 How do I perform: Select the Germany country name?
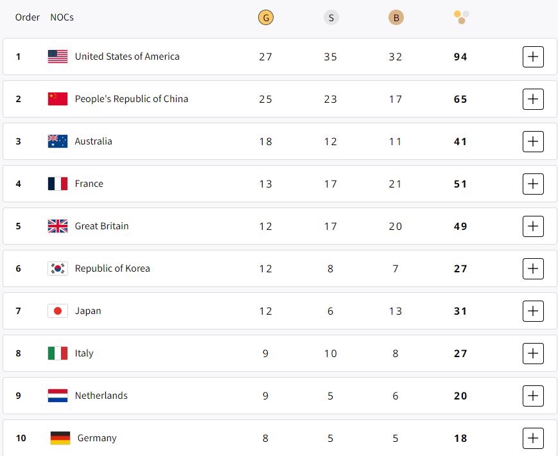point(97,438)
